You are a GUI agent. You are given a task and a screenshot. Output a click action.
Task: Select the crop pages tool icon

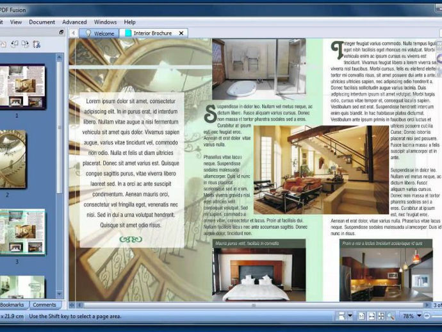click(37, 44)
